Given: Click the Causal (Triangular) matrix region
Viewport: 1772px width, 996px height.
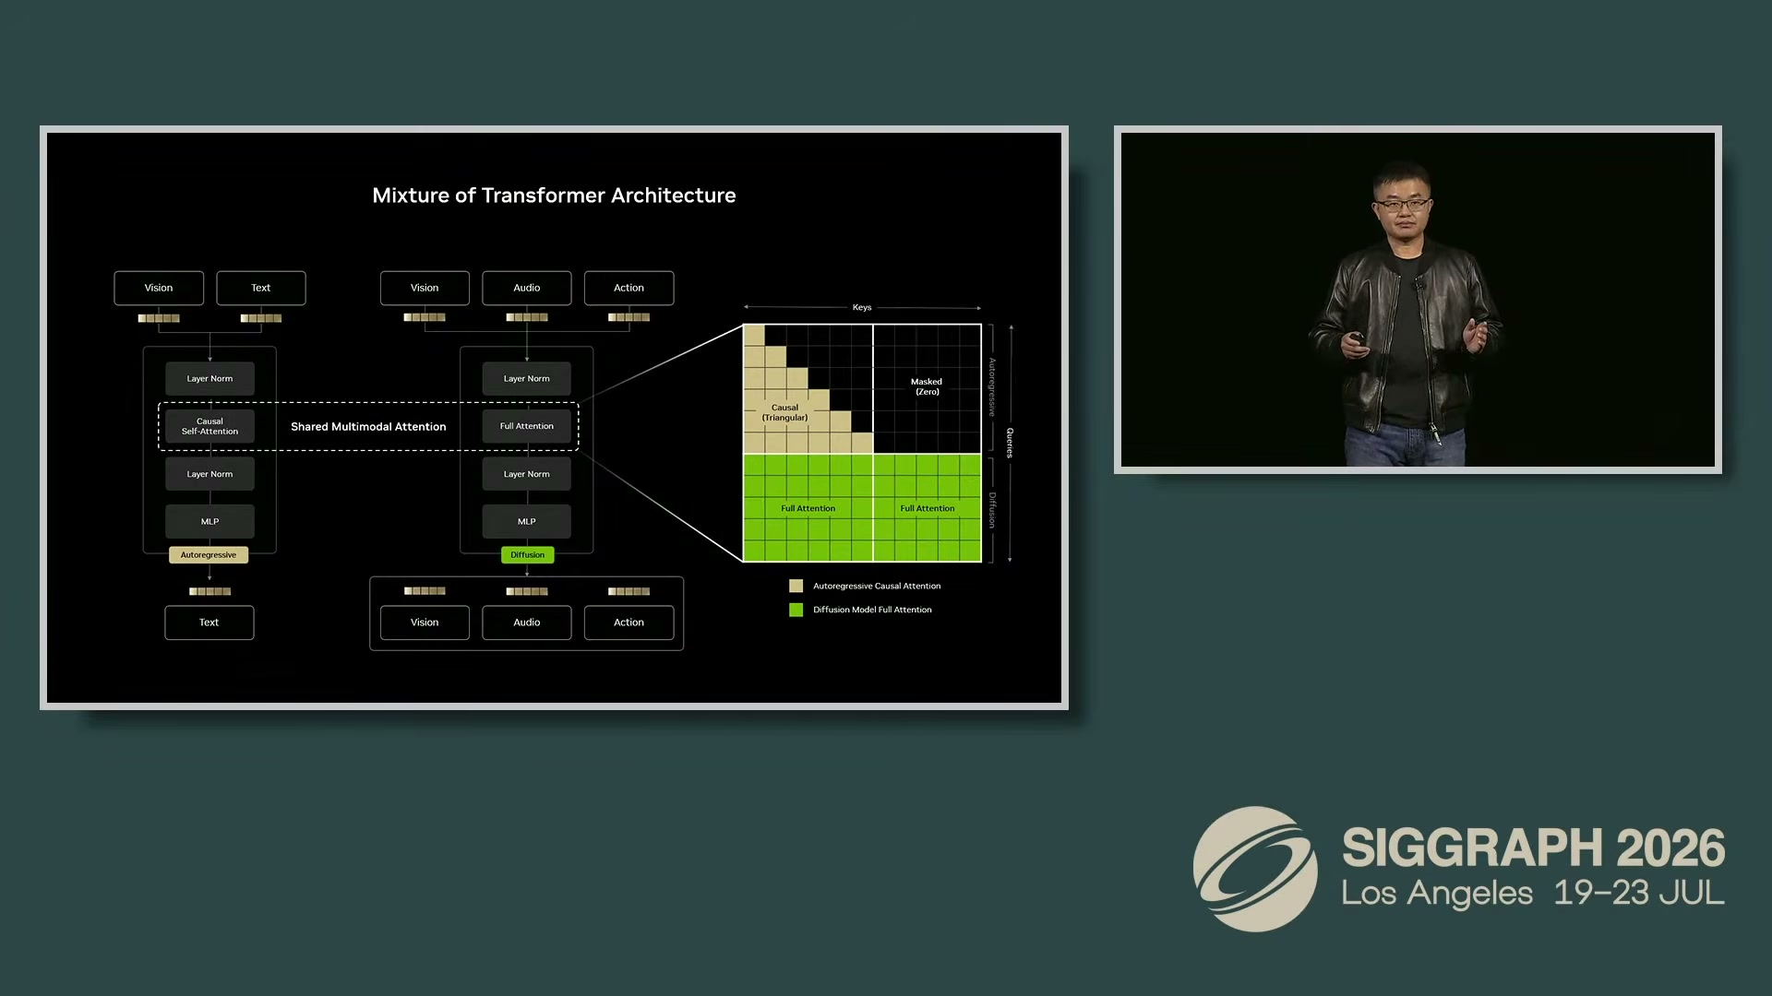Looking at the screenshot, I should (x=784, y=412).
